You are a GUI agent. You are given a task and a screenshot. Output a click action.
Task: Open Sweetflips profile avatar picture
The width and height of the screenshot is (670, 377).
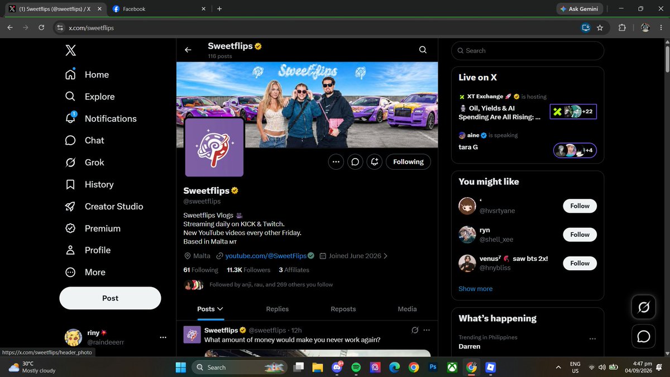pos(214,147)
